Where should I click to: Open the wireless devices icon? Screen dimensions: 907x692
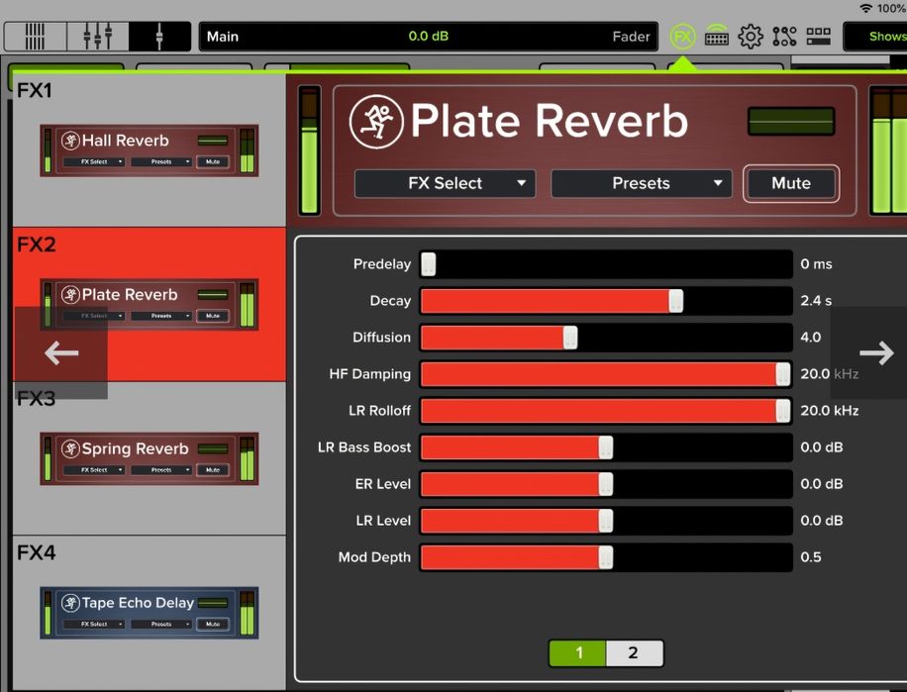pos(717,37)
